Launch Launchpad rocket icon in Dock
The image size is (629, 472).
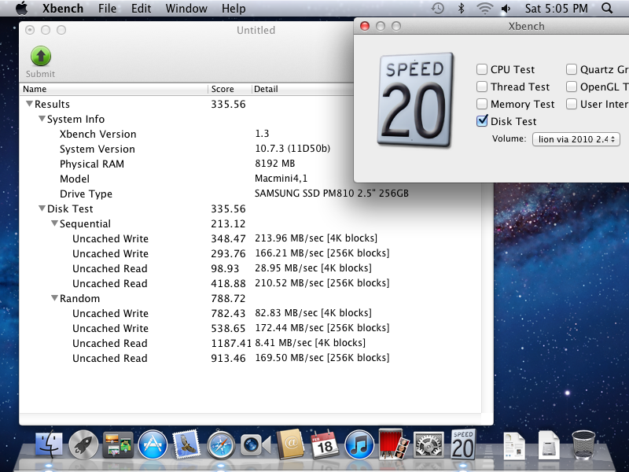coord(83,445)
